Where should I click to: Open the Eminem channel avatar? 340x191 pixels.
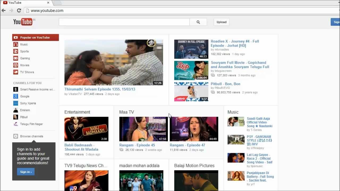pos(16,110)
